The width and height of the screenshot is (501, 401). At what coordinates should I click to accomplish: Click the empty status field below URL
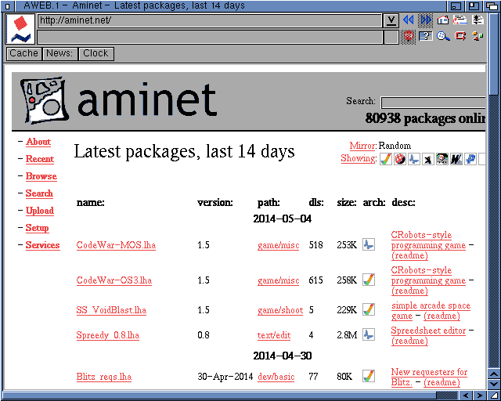(x=210, y=37)
